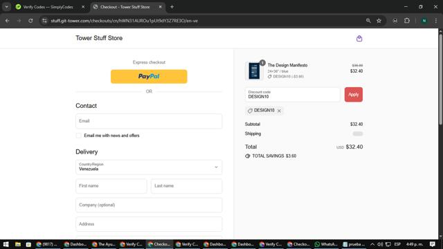Open the network tray icon
This screenshot has height=249, width=443.
click(x=388, y=244)
